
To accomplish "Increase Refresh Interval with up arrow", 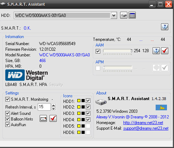I will 54,105.
